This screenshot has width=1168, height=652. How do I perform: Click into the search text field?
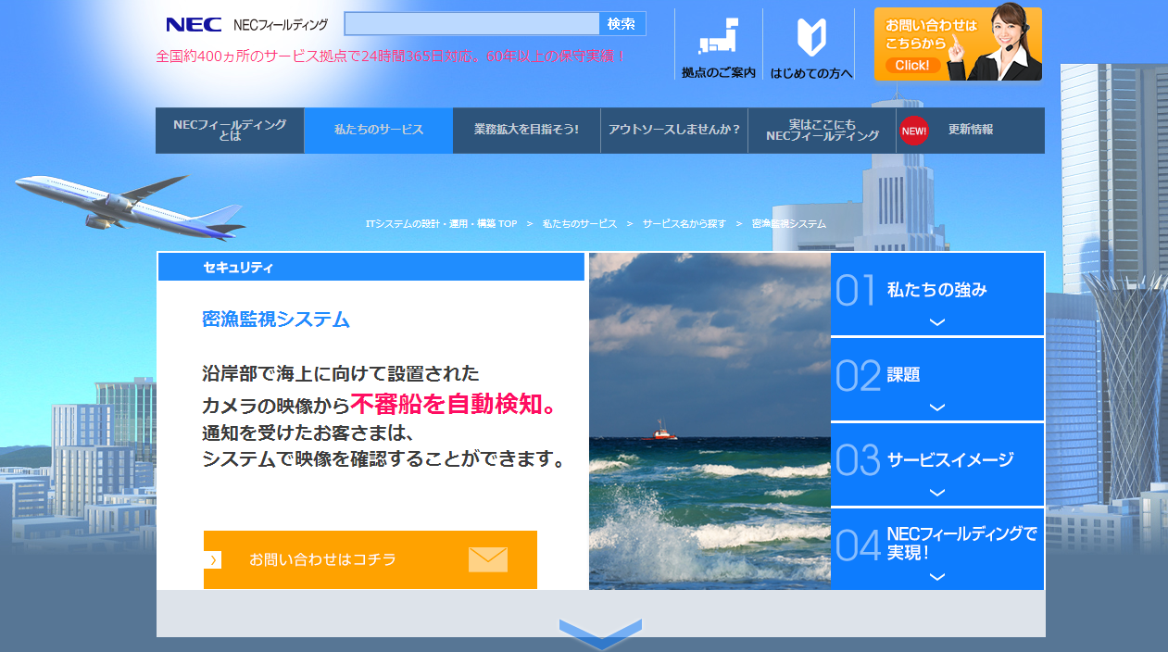[471, 24]
